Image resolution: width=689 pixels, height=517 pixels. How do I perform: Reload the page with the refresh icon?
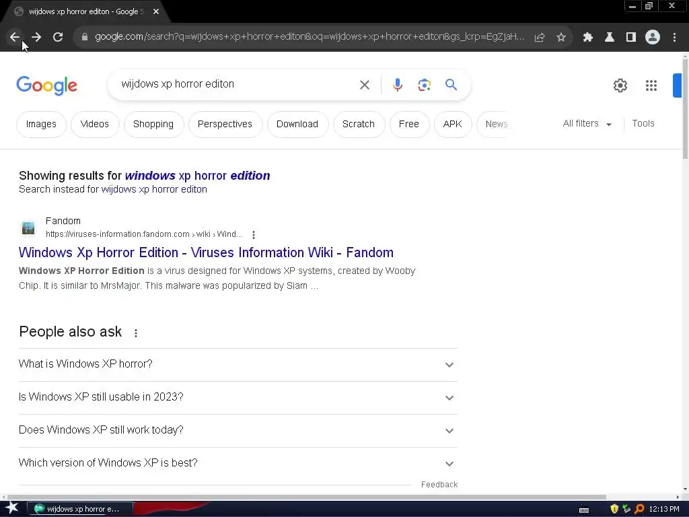tap(58, 37)
